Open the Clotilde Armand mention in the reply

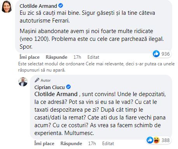[56, 94]
